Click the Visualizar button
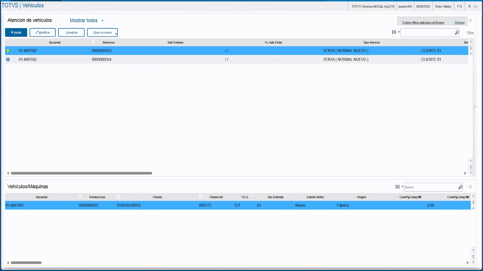 pos(71,32)
